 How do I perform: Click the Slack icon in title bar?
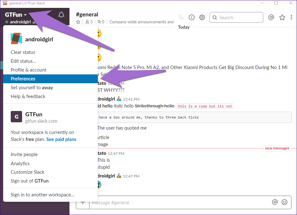pos(5,3)
